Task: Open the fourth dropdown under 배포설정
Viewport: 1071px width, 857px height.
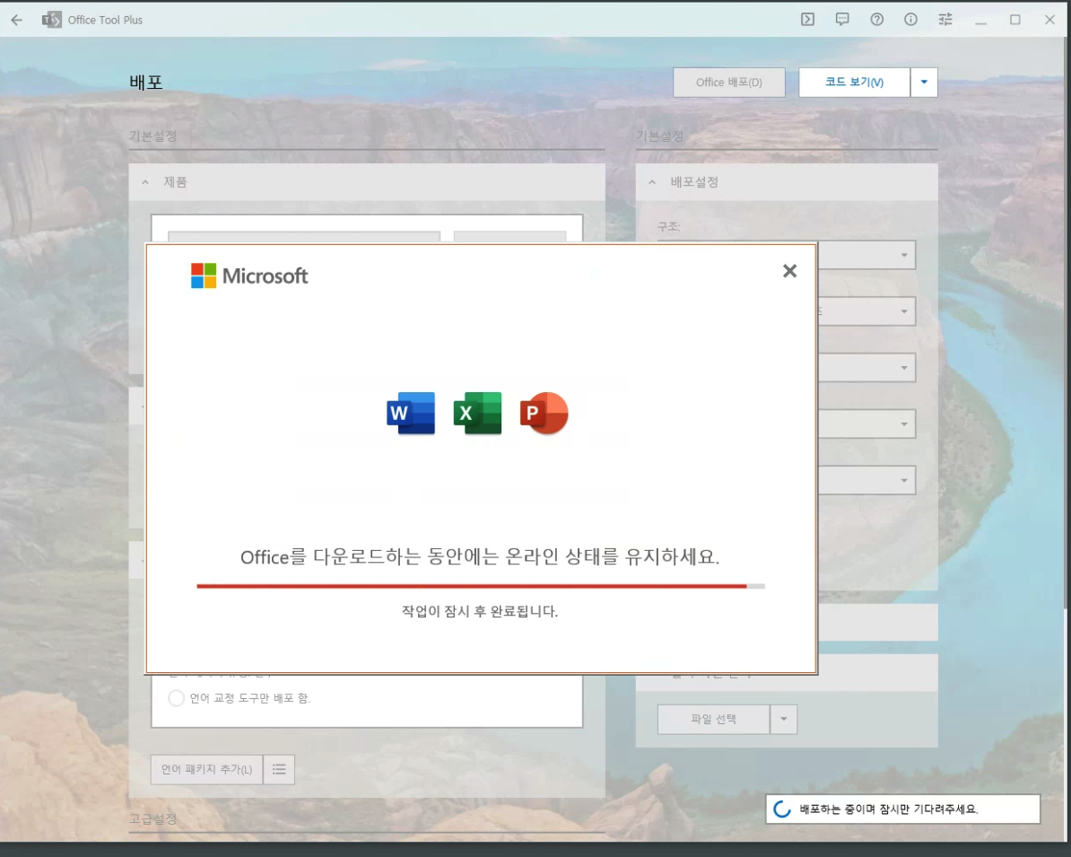Action: point(866,424)
